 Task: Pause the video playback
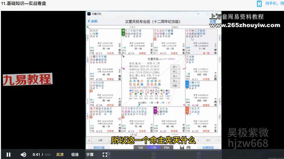click(x=8, y=154)
